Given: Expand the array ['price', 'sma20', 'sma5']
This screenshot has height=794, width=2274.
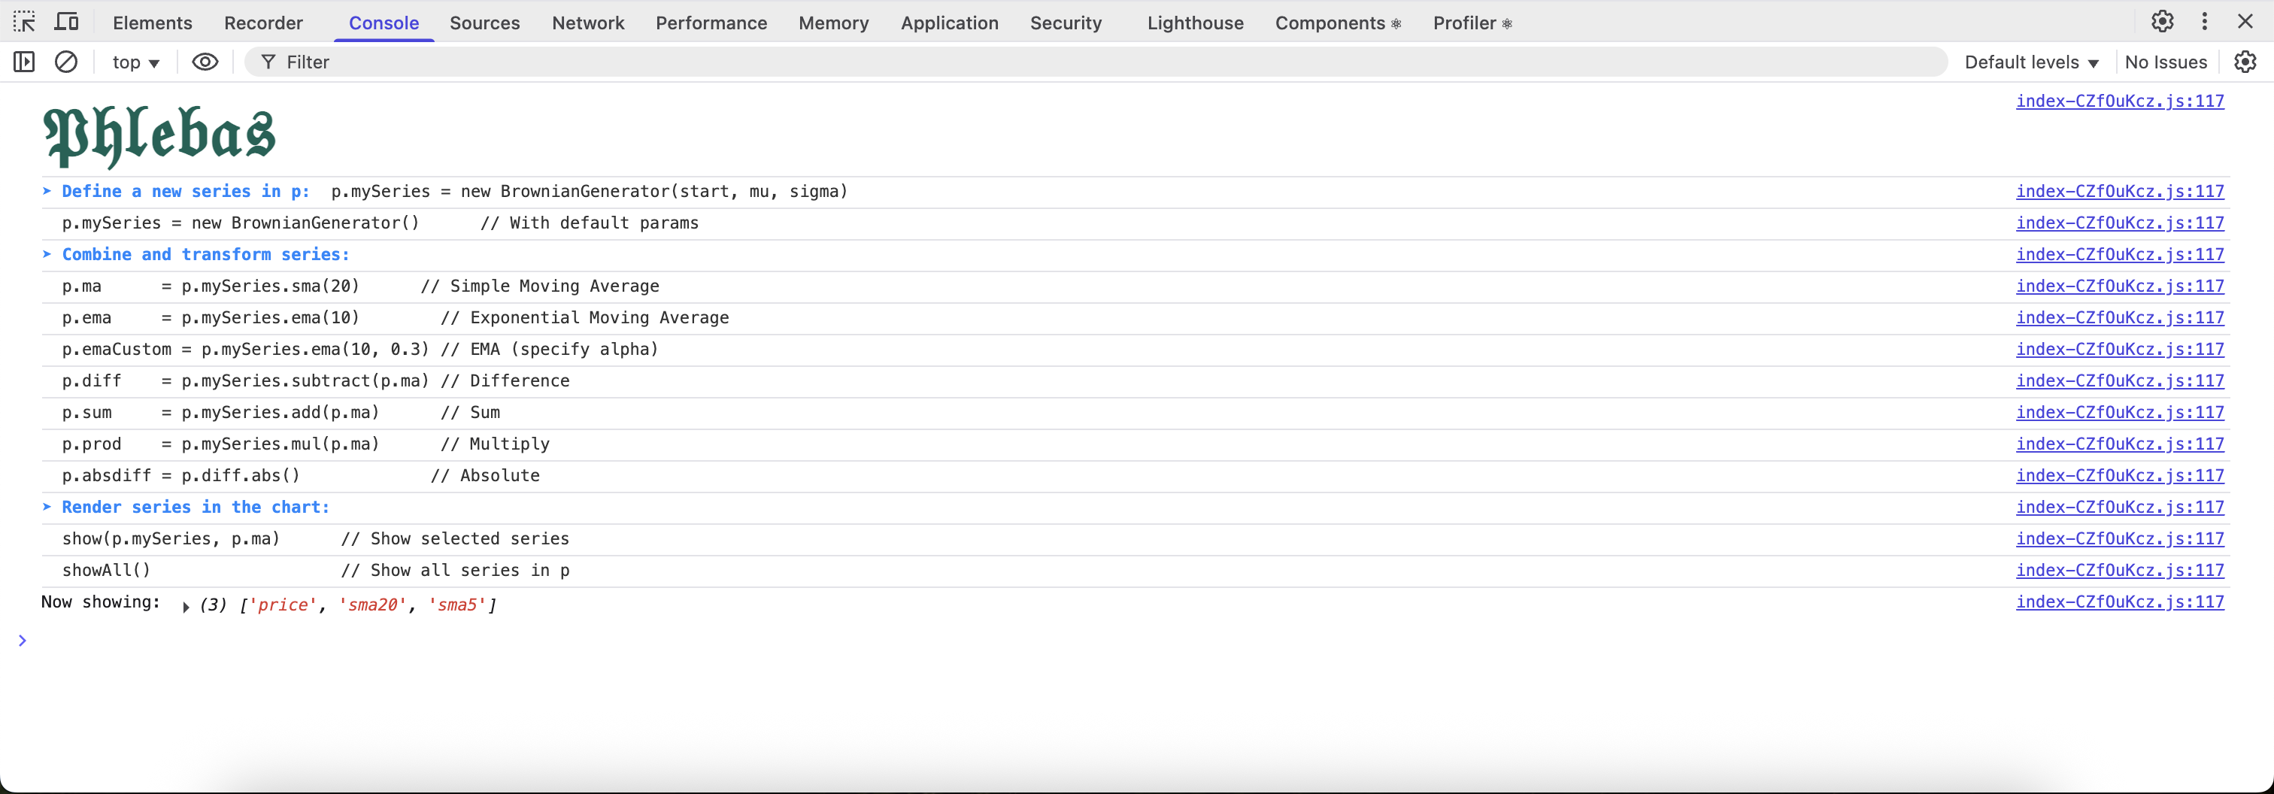Looking at the screenshot, I should click(186, 607).
